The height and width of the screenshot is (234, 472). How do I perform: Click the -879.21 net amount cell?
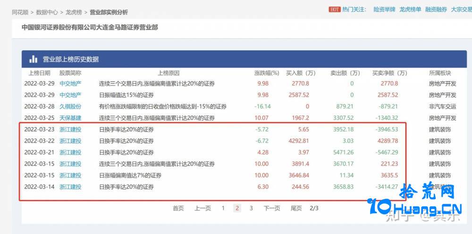click(388, 106)
